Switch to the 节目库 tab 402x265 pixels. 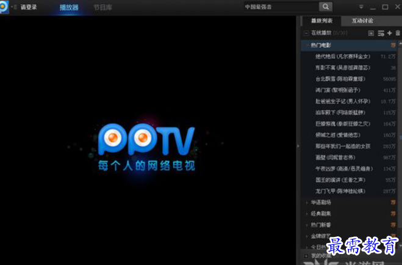(x=103, y=7)
